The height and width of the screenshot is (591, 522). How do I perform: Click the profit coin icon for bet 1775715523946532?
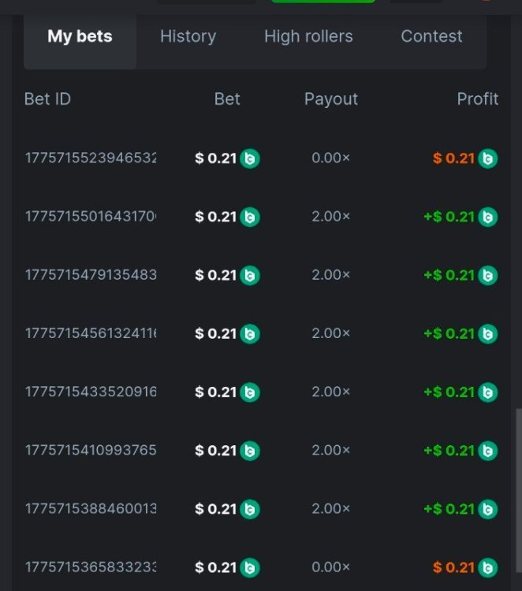(488, 158)
